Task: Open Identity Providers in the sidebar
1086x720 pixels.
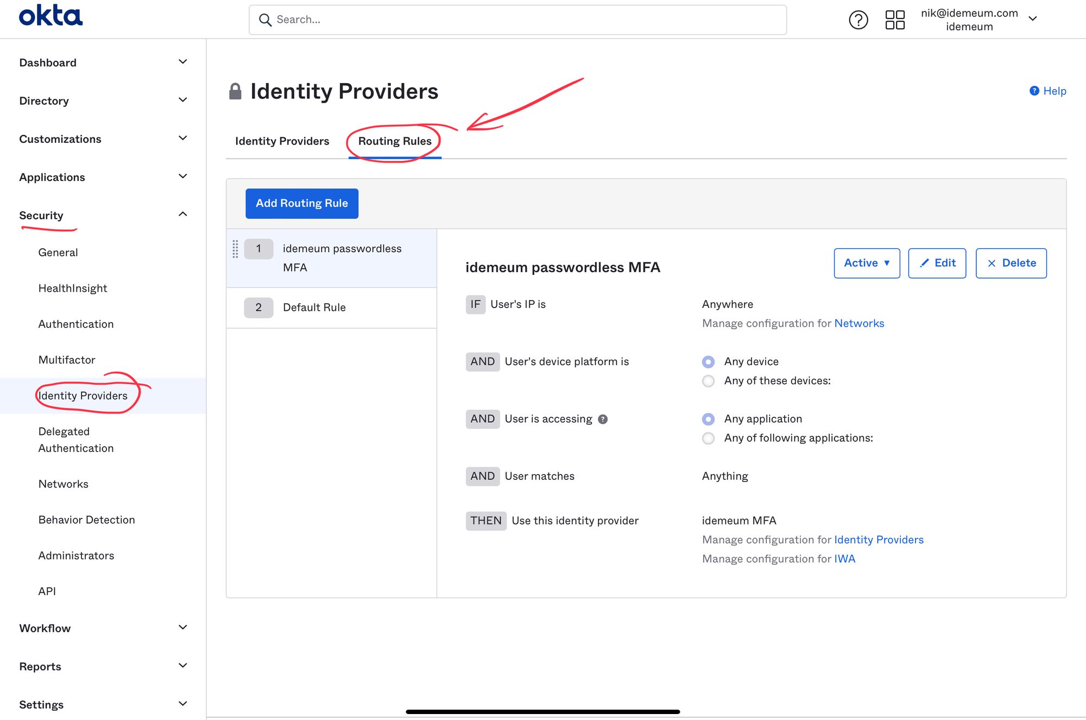Action: (83, 396)
